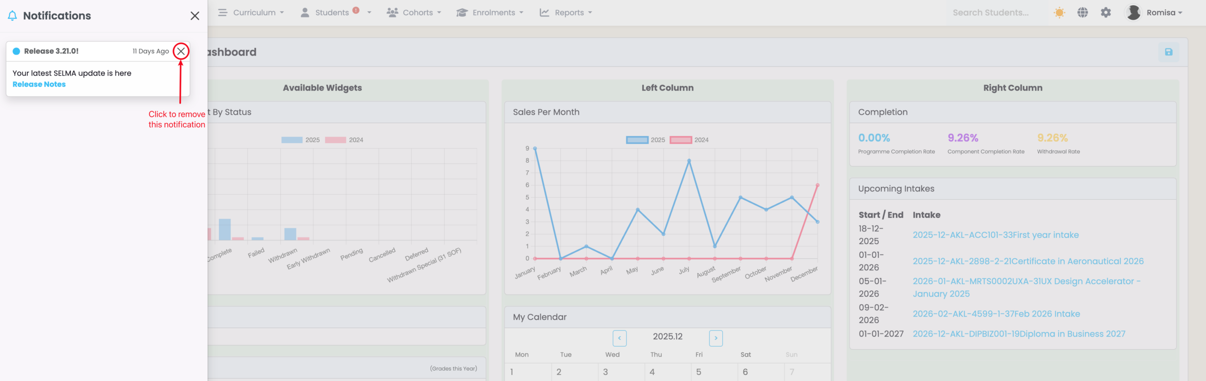Toggle 2025 series in Sales chart
1206x381 pixels.
(x=645, y=140)
